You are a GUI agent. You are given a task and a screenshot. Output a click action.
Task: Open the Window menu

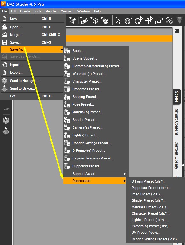(83, 12)
